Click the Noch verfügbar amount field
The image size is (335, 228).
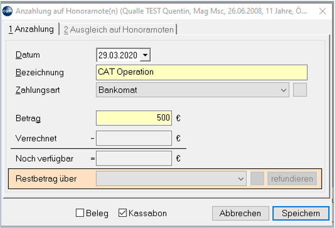[134, 159]
